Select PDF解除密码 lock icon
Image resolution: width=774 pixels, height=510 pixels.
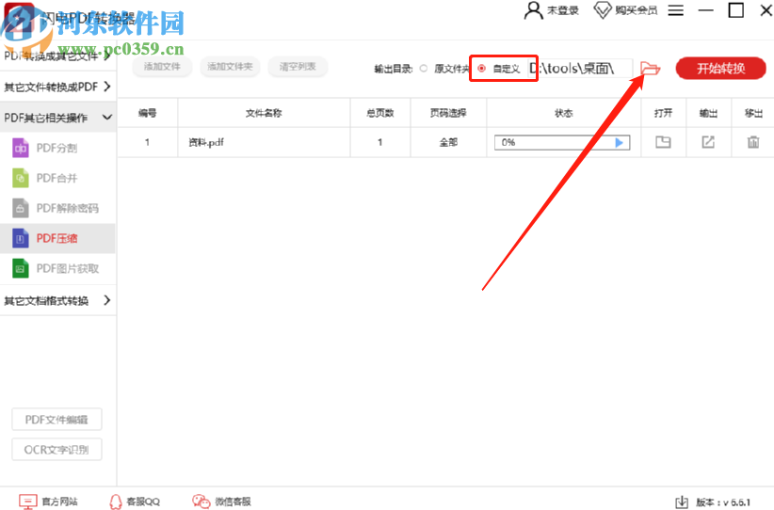pyautogui.click(x=20, y=208)
